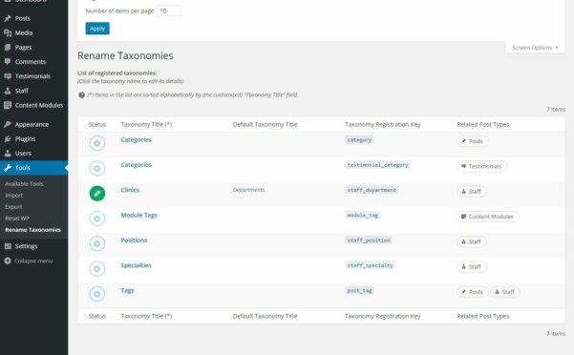This screenshot has width=574, height=355.
Task: Click the Content Modules icon in sidebar
Action: (8, 105)
